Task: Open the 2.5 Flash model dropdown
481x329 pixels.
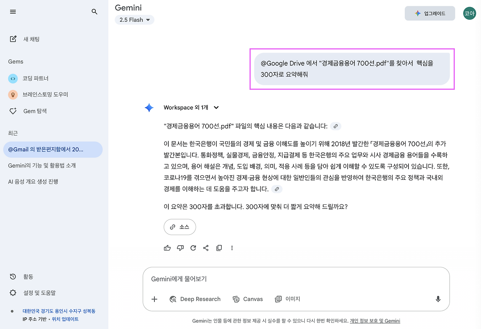Action: click(x=135, y=20)
